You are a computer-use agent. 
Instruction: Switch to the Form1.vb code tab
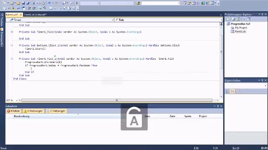[x=12, y=15]
